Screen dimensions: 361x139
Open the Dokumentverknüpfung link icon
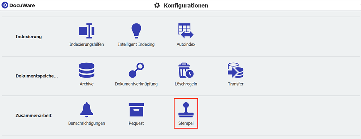tap(136, 70)
